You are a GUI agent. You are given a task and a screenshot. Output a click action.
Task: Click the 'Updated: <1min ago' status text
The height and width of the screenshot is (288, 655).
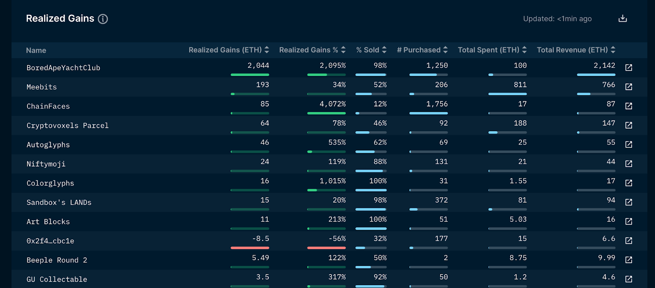(x=557, y=19)
